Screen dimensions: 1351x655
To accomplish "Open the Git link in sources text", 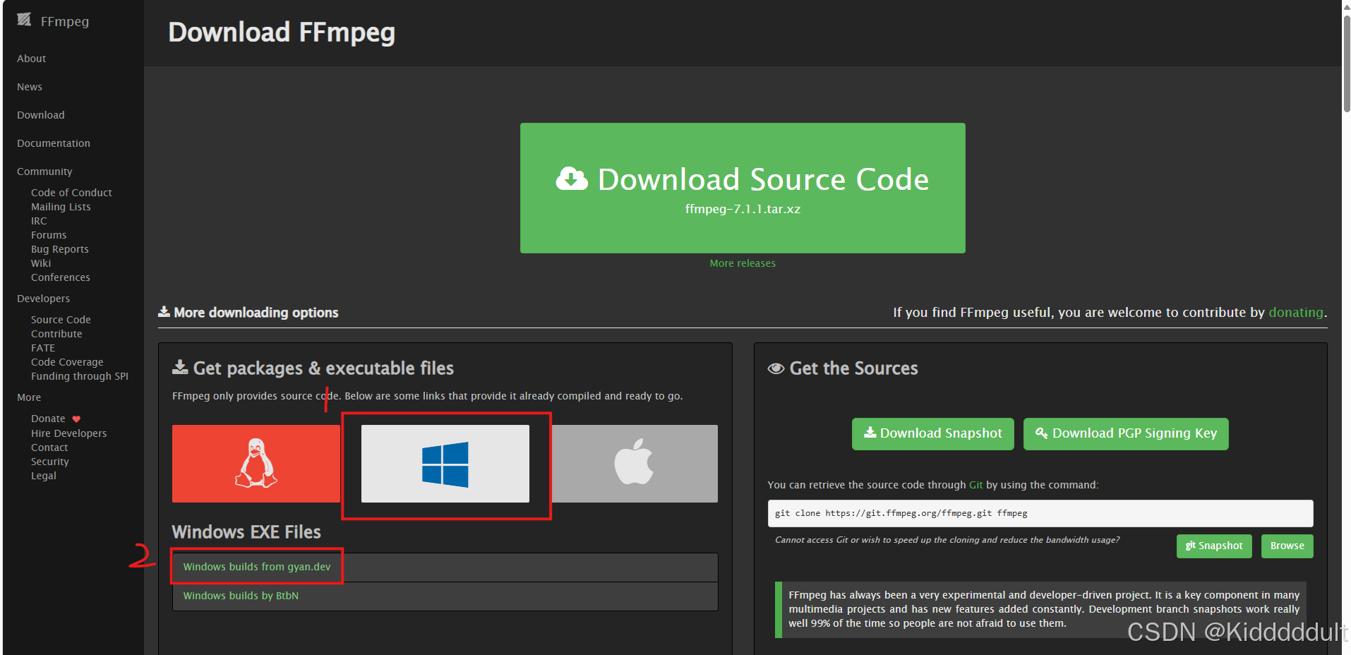I will click(975, 485).
